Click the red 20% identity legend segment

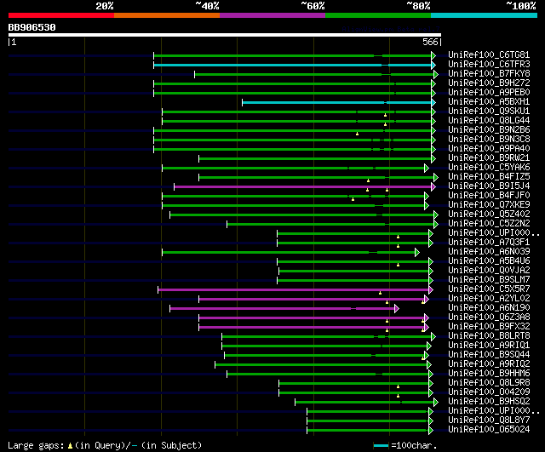pos(61,15)
